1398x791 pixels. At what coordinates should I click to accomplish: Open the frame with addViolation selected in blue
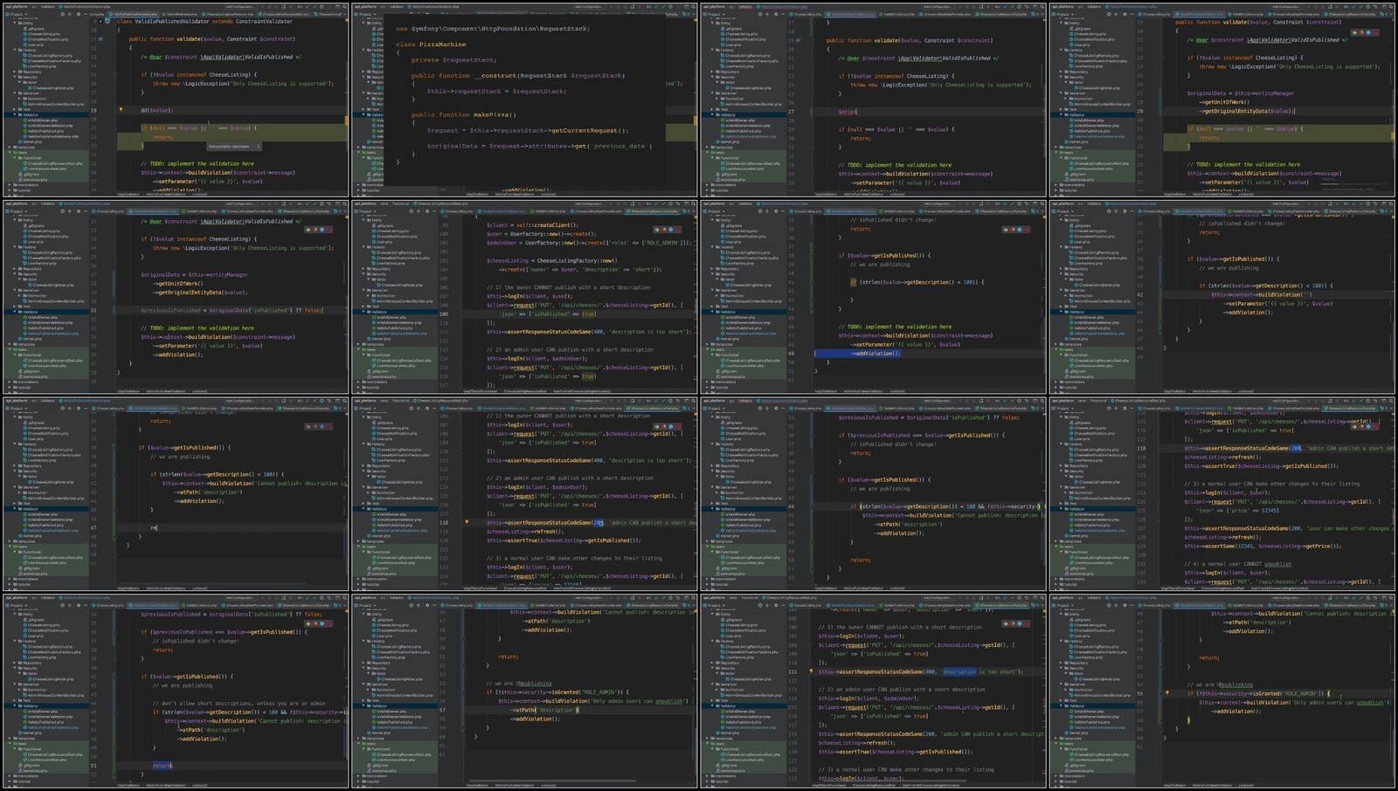874,297
